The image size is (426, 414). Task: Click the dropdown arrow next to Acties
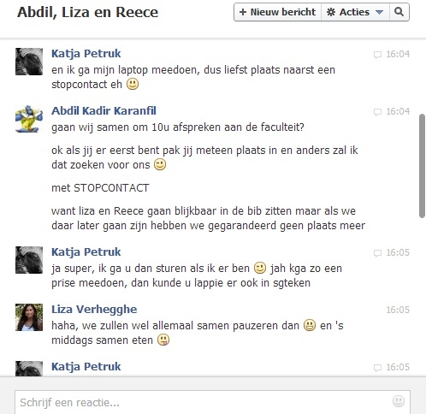point(379,12)
